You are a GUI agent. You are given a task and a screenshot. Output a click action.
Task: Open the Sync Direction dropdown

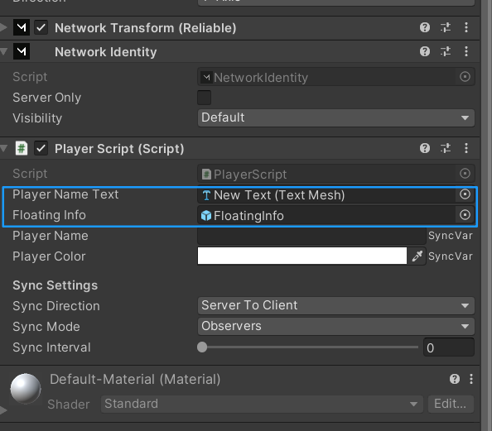(335, 305)
